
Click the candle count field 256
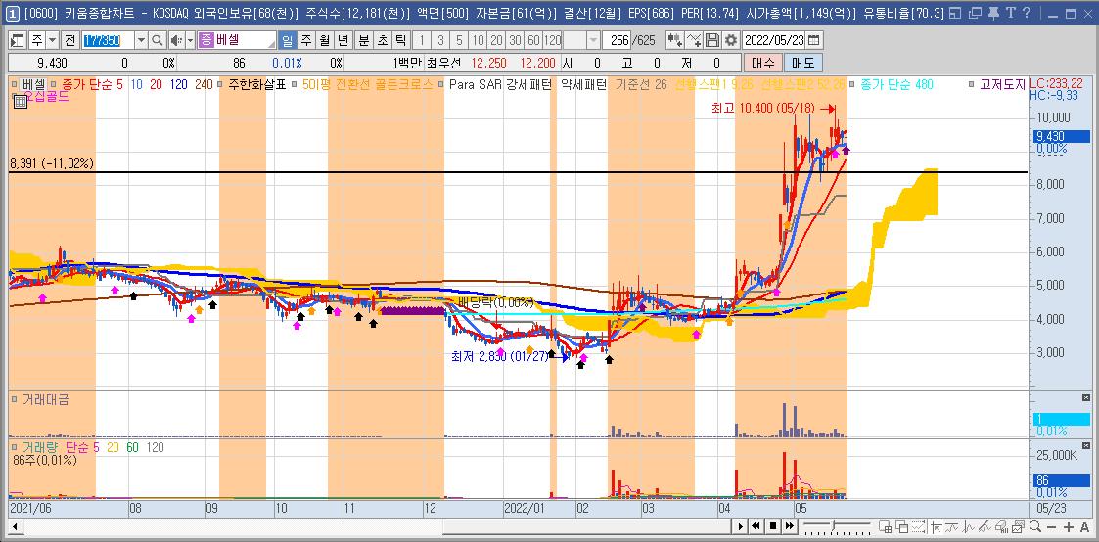point(617,41)
